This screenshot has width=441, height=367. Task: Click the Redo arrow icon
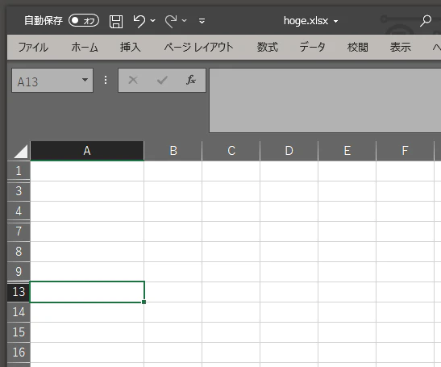tap(171, 21)
